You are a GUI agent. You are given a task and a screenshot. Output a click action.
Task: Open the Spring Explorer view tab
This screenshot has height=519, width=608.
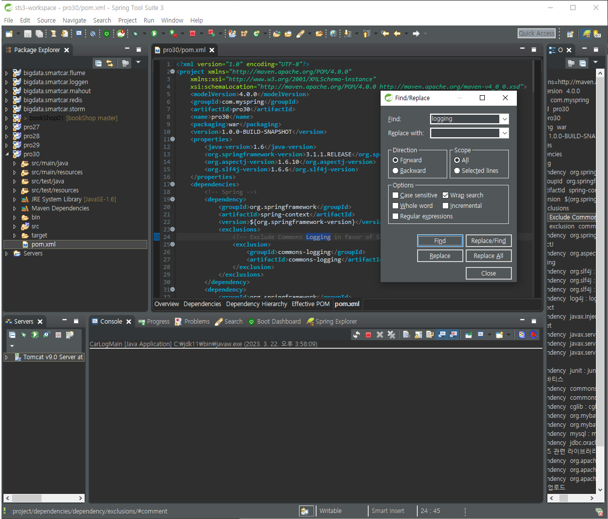332,322
